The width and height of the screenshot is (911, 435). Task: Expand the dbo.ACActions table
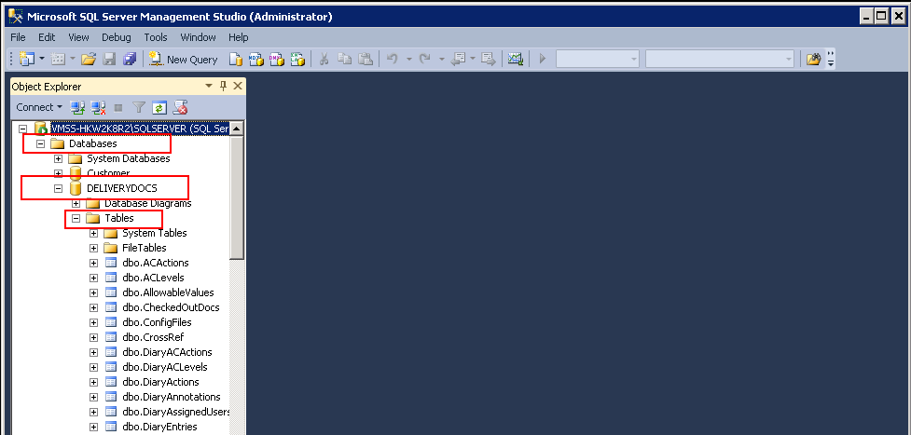click(x=93, y=263)
